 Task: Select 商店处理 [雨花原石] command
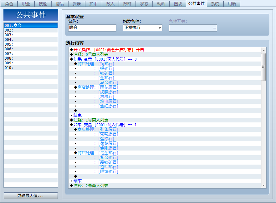[x=165, y=87]
